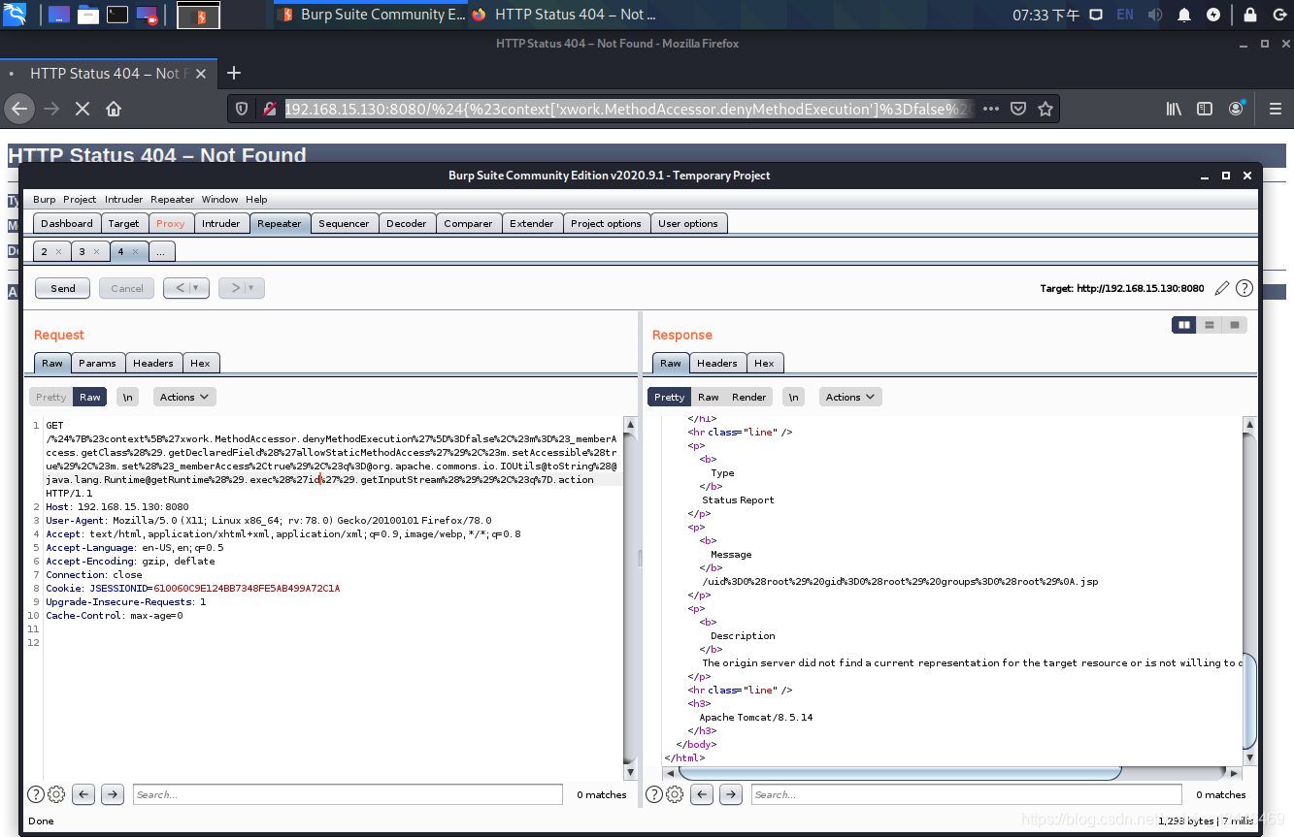Select Raw view in the request editor
1294x837 pixels.
click(90, 397)
